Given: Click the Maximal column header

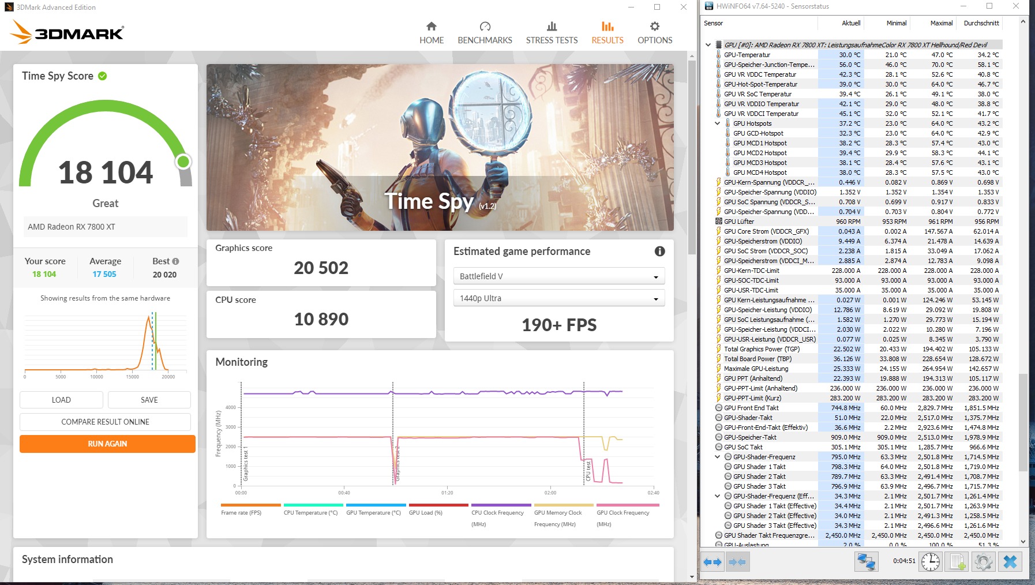Looking at the screenshot, I should point(933,23).
